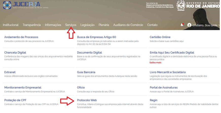Click the user avatar icon
This screenshot has width=221, height=113.
(189, 25)
